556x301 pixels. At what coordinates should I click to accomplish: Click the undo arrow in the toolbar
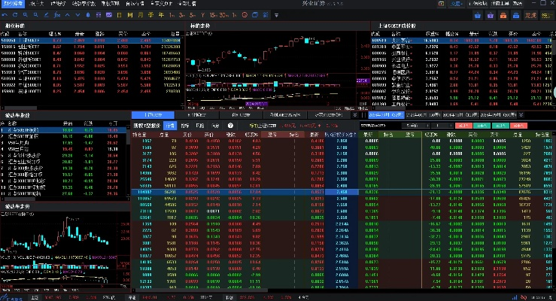(x=5, y=15)
